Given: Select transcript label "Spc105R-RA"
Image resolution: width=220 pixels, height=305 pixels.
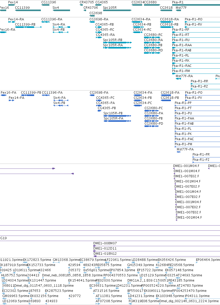Looking at the screenshot, I should 113,45.
